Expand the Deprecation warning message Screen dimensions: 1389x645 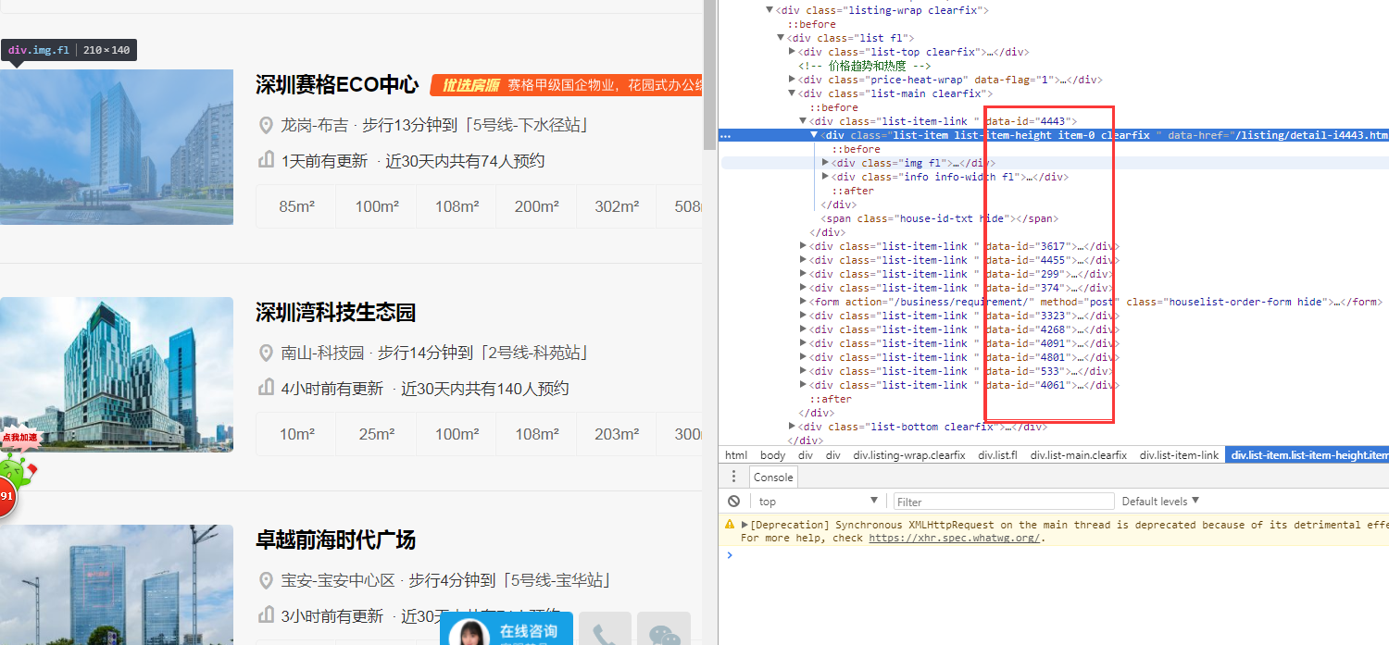(745, 525)
